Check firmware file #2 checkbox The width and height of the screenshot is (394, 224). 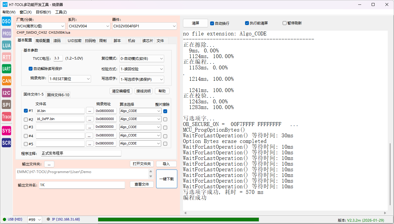coord(26,119)
